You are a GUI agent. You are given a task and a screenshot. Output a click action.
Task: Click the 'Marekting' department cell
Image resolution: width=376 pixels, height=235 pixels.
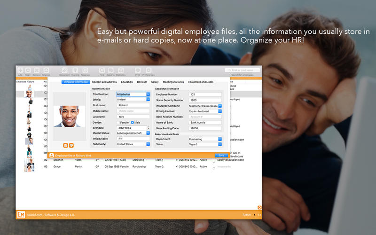(138, 160)
